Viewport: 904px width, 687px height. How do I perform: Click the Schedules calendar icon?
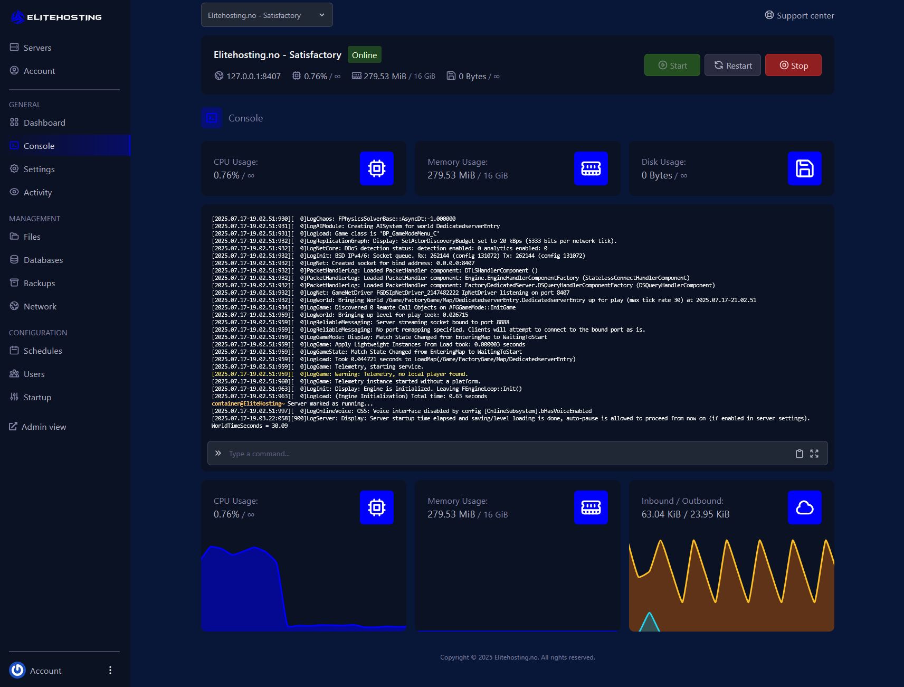tap(14, 351)
